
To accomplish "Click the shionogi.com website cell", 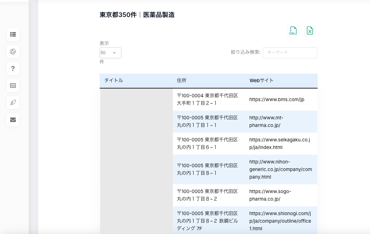I will coord(281,220).
